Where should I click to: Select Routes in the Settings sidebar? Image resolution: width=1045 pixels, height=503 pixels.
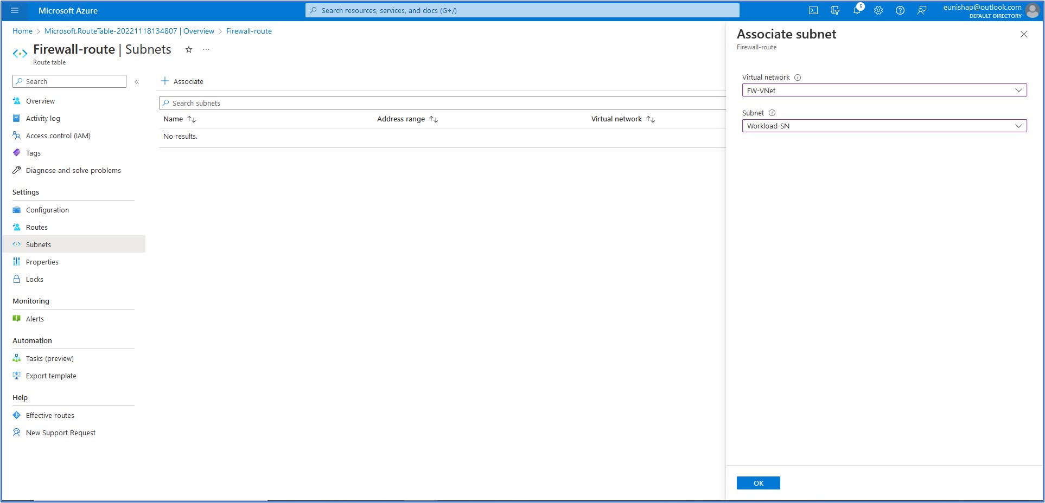pos(37,227)
